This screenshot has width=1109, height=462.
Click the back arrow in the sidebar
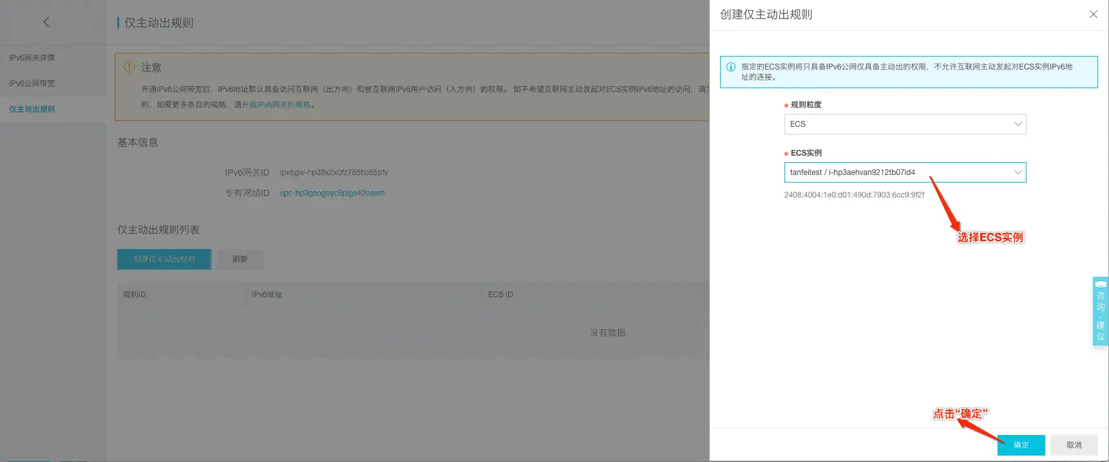pos(46,22)
